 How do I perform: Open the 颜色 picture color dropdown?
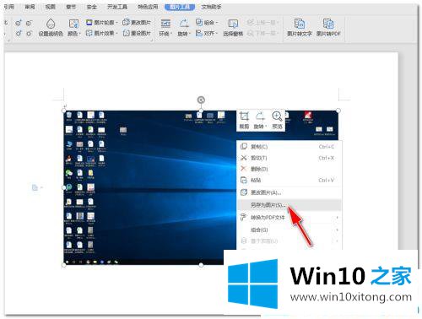pyautogui.click(x=74, y=28)
